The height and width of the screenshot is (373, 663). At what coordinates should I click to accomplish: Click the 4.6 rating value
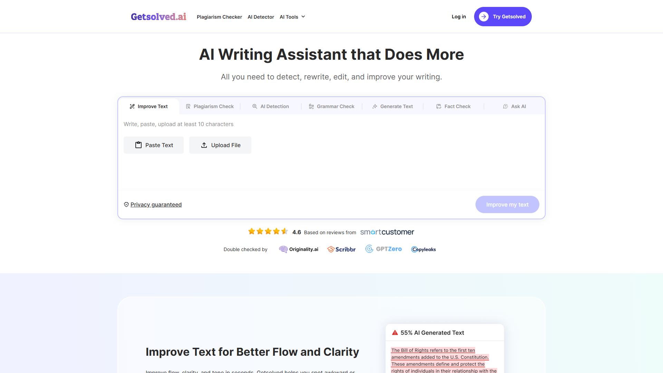(297, 232)
